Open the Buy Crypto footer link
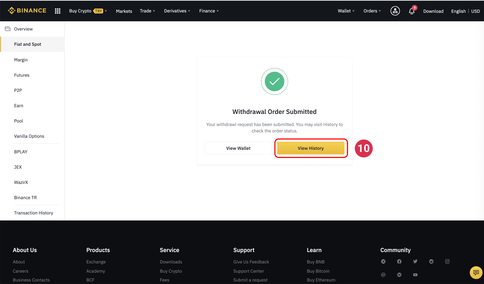This screenshot has width=484, height=284. point(171,271)
